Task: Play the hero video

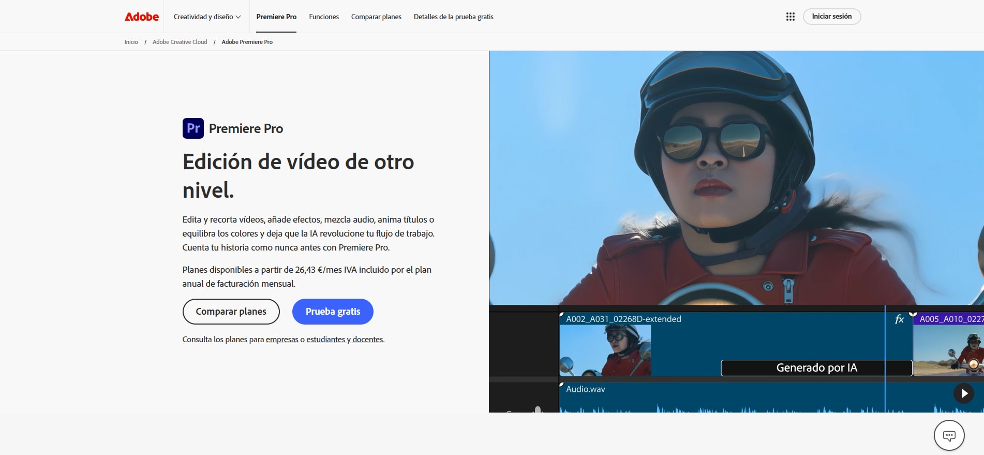Action: (963, 393)
